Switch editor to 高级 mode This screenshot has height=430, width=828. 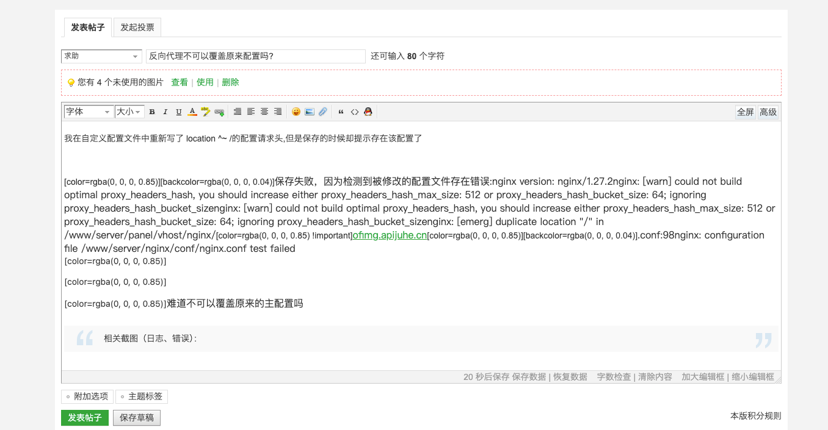click(x=768, y=112)
